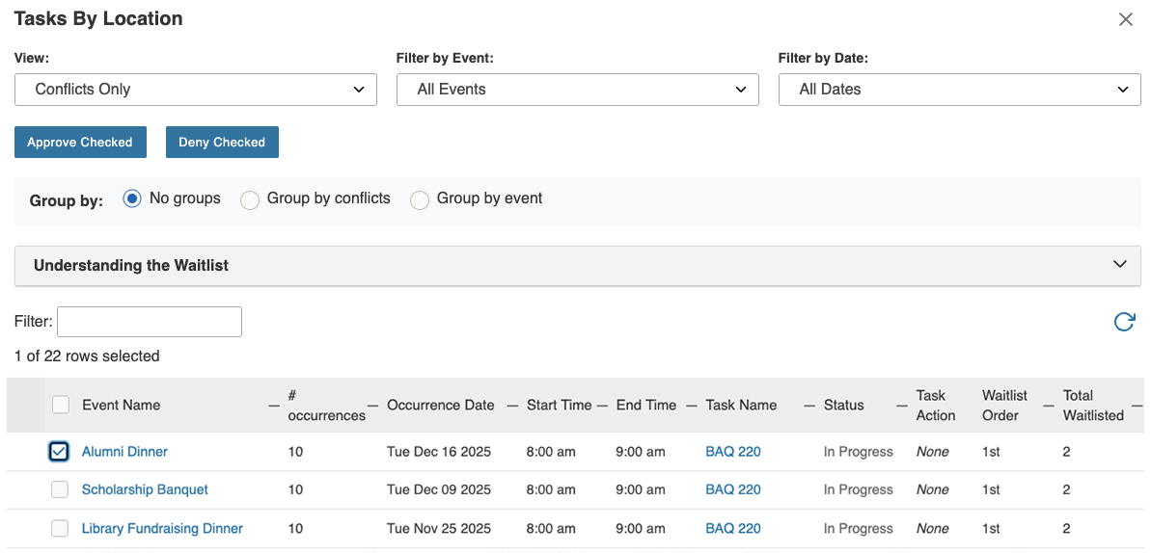1151x553 pixels.
Task: Select the Group by conflicts radio option
Action: [250, 199]
